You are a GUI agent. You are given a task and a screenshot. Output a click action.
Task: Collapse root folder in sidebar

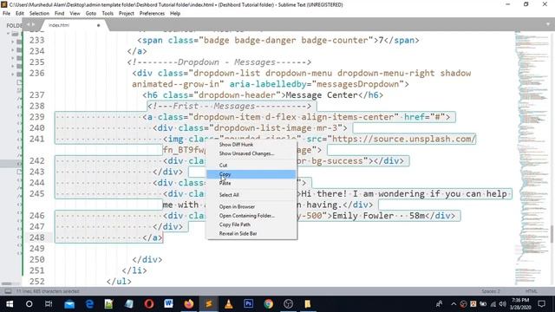(8, 34)
